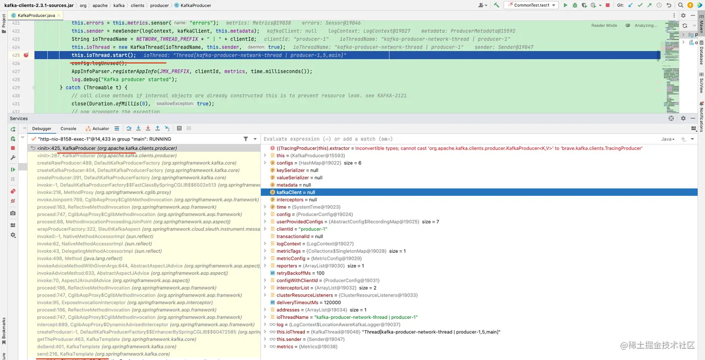
Task: Click the Evaluate expression input field
Action: point(459,139)
